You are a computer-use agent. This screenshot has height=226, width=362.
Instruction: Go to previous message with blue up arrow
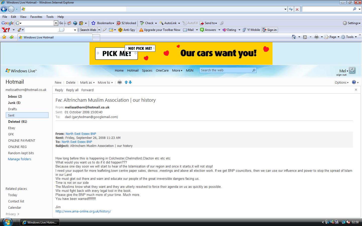pos(126,82)
